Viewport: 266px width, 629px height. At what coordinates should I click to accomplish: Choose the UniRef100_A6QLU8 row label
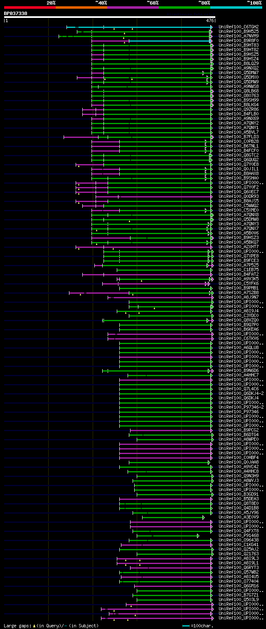point(239,347)
